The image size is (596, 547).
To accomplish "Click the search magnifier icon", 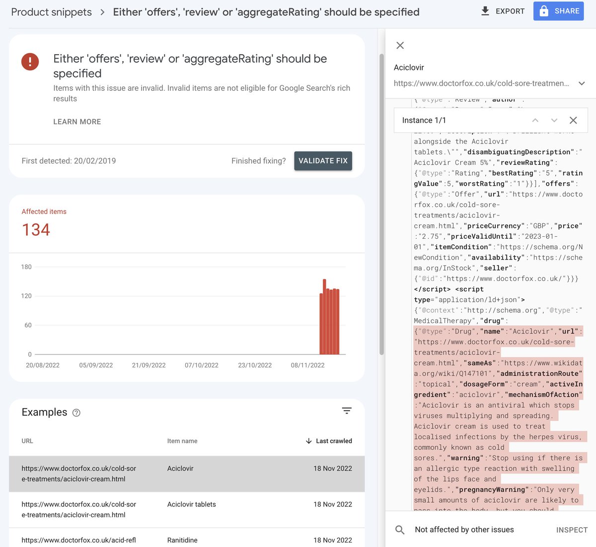I will point(400,530).
